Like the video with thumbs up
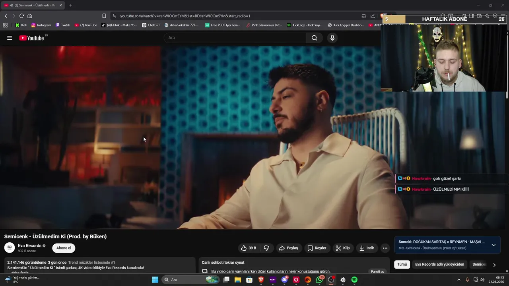The width and height of the screenshot is (509, 286). coord(248,248)
